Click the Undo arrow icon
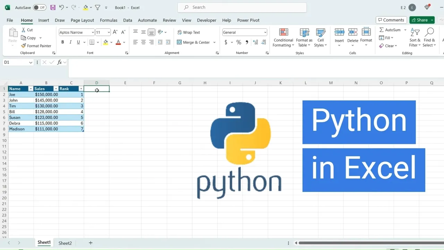This screenshot has width=444, height=250. tap(61, 7)
